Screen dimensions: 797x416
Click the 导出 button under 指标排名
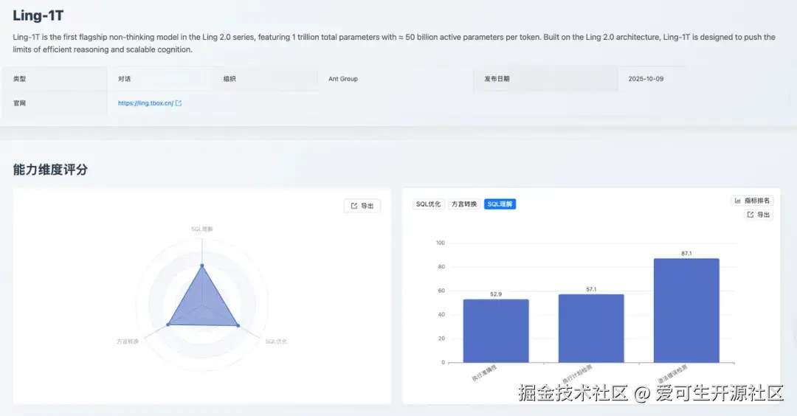click(x=759, y=215)
